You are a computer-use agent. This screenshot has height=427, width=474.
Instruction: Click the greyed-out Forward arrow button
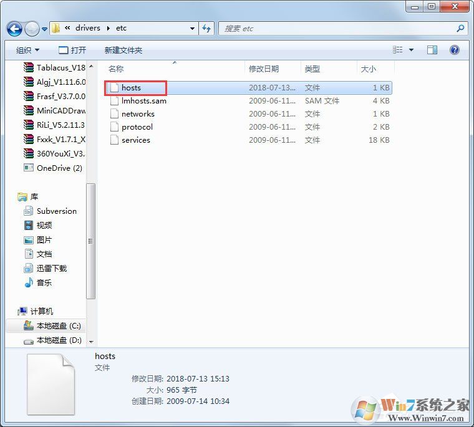pyautogui.click(x=32, y=29)
